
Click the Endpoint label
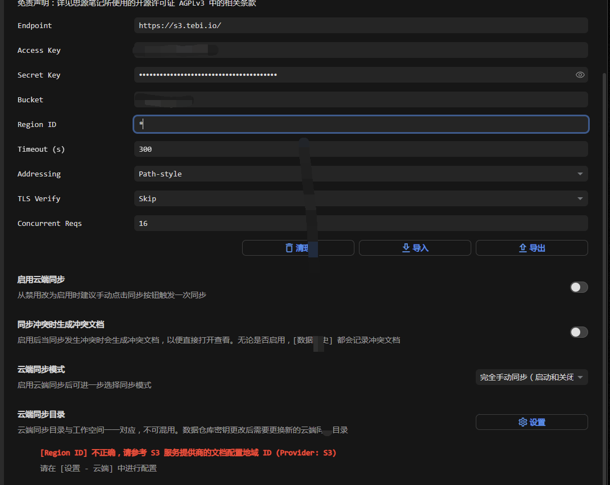tap(35, 26)
